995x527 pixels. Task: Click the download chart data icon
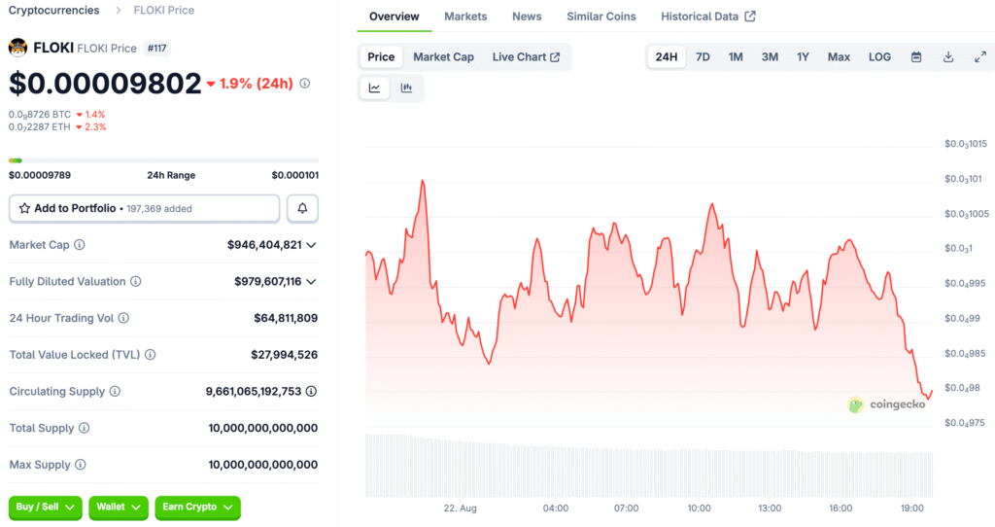click(948, 57)
